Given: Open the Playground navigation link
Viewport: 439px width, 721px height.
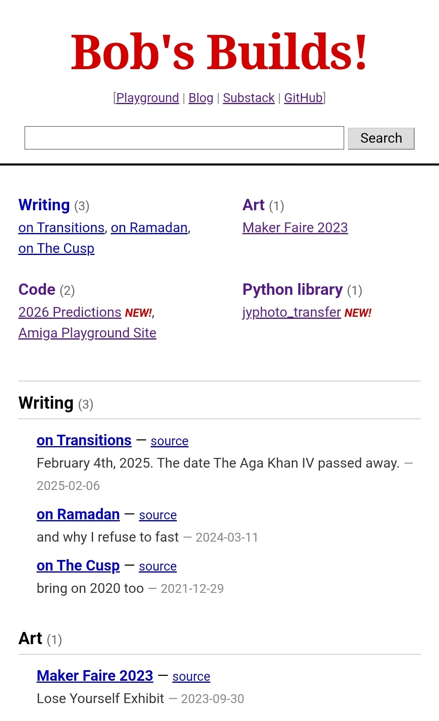Looking at the screenshot, I should tap(148, 98).
